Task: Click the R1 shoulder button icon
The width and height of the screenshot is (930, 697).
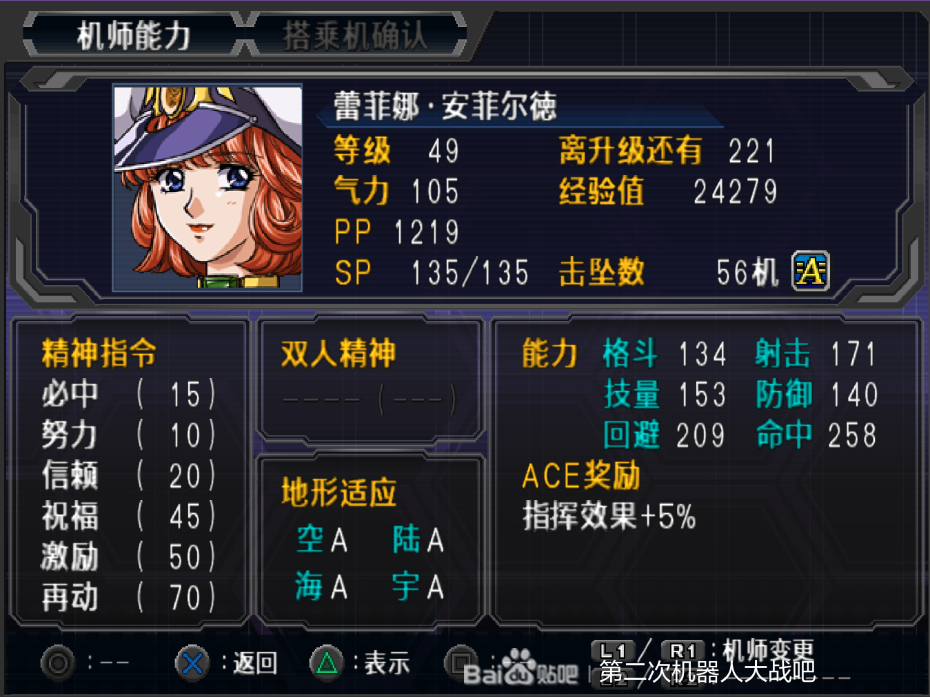Action: pyautogui.click(x=683, y=651)
